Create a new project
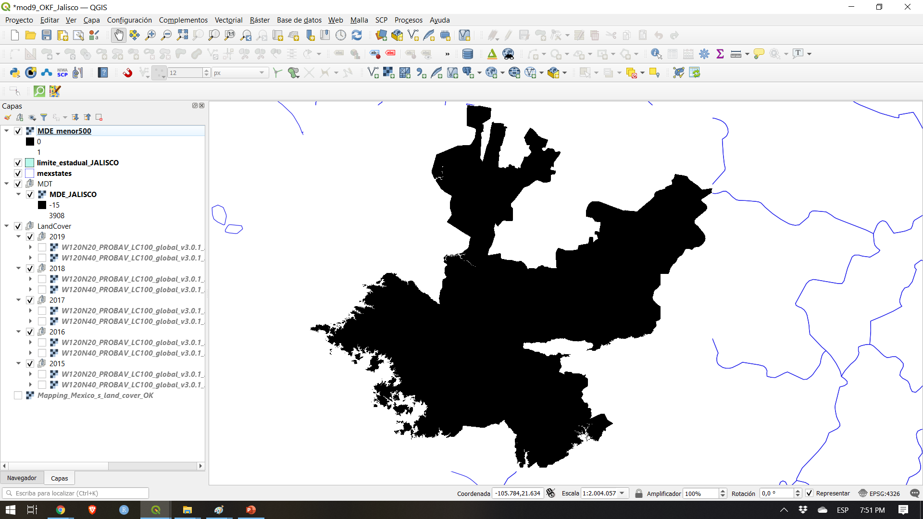The height and width of the screenshot is (519, 923). pyautogui.click(x=14, y=35)
